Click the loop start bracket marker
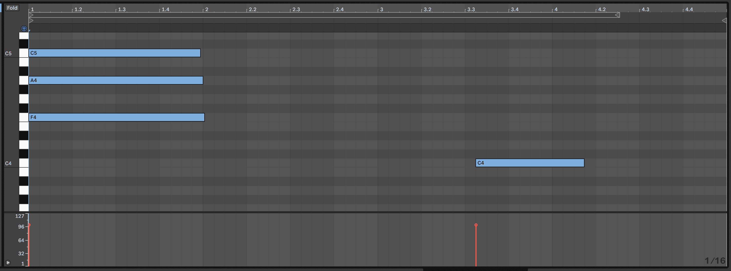 tap(31, 15)
